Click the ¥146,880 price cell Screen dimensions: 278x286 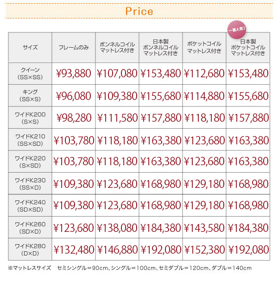(x=117, y=249)
